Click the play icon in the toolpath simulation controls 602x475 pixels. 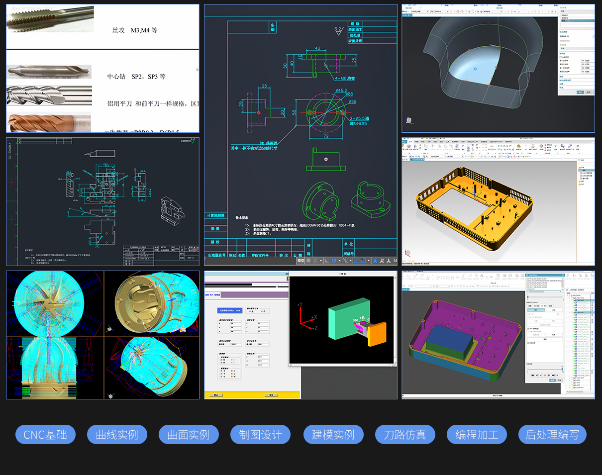coord(545,375)
